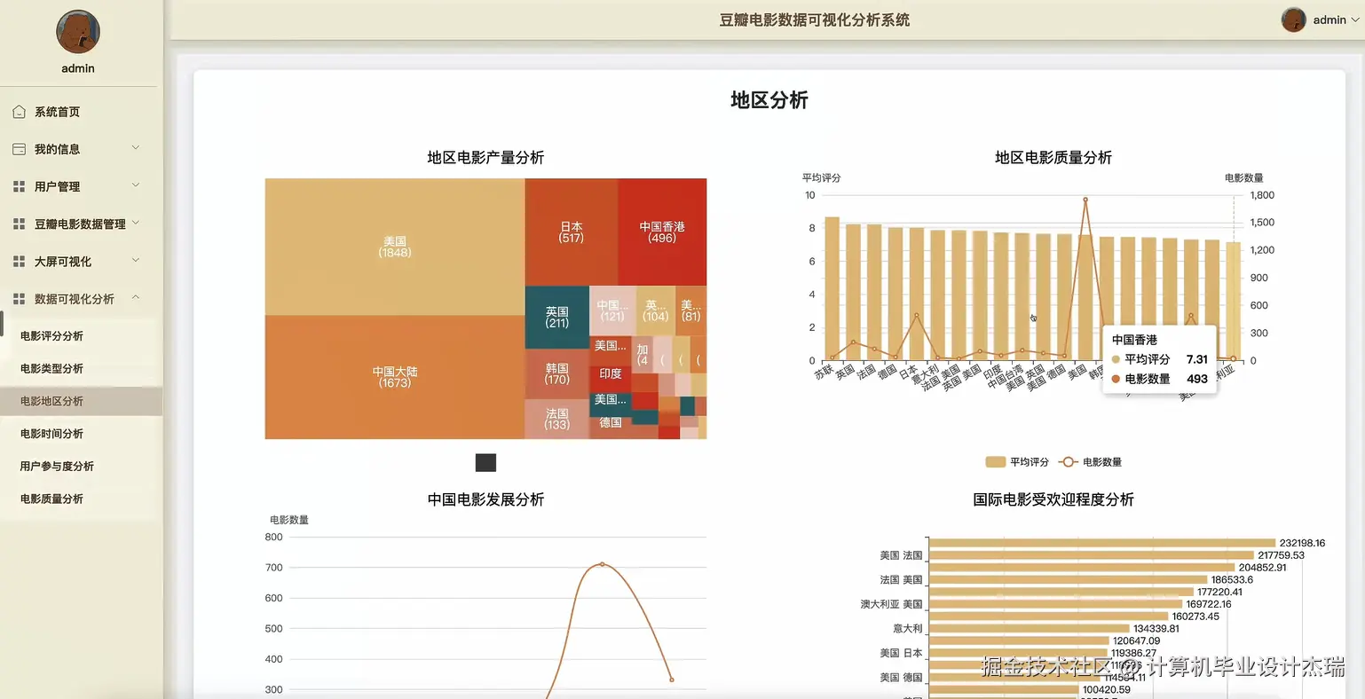Expand the 我的信息 menu

click(x=62, y=148)
